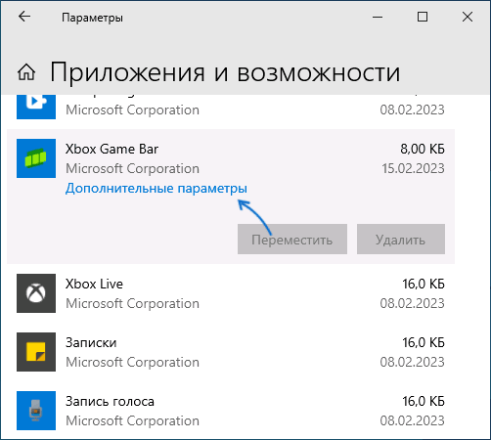Select the Xbox Live list entry name
491x440 pixels.
tap(94, 284)
